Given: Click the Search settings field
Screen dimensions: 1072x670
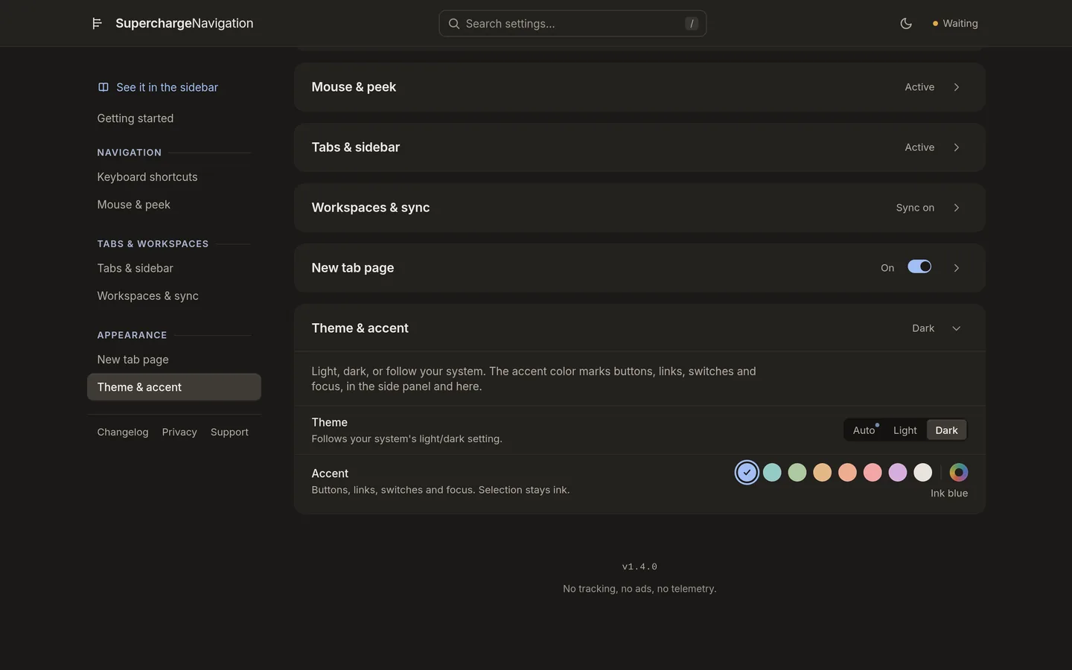Looking at the screenshot, I should 572,24.
